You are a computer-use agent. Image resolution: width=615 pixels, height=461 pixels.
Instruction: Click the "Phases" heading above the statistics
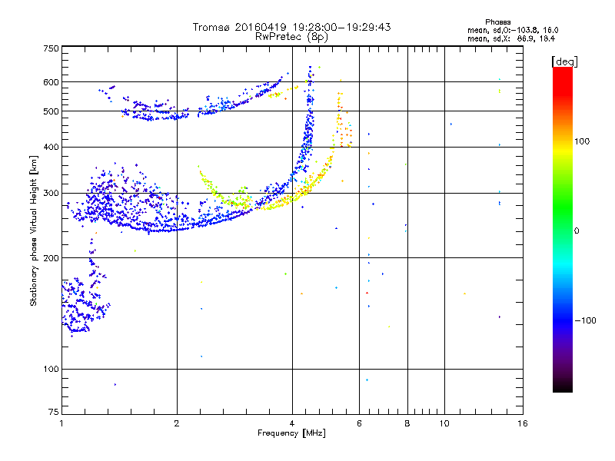tap(497, 22)
